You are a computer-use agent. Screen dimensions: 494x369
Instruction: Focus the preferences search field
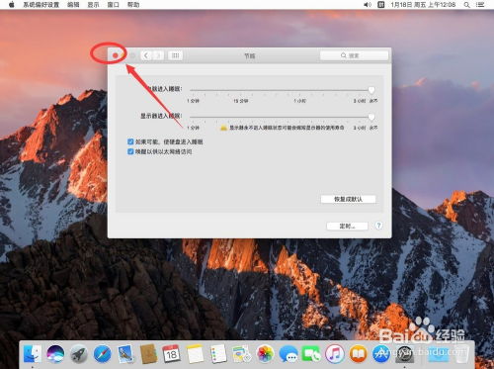click(x=354, y=55)
